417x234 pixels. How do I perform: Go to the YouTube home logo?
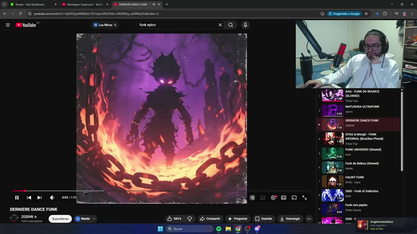(26, 25)
